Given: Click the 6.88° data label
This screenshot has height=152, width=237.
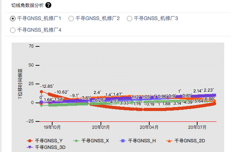Looking at the screenshot, I should 210,99.
